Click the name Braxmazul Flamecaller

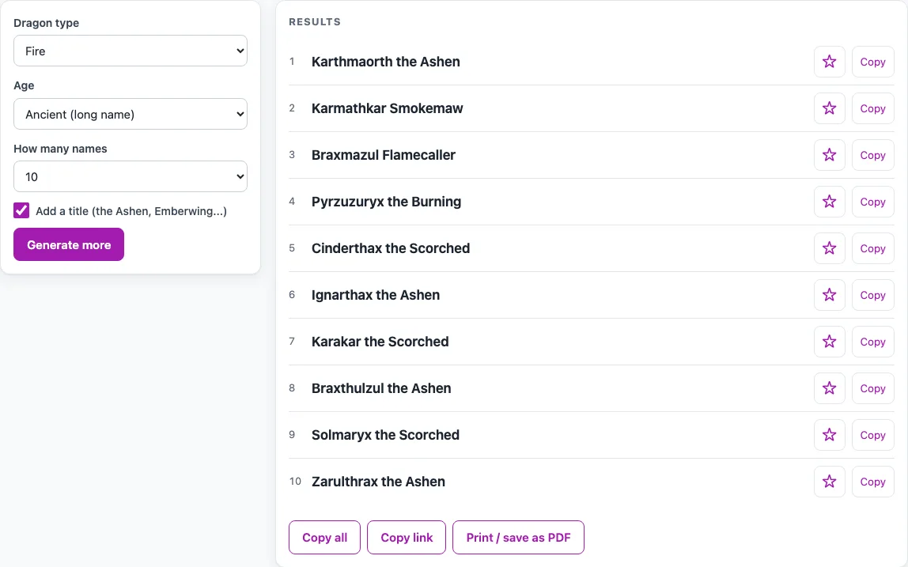click(x=384, y=155)
